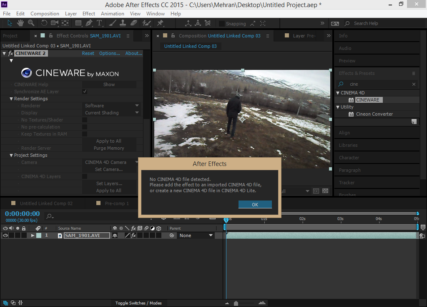The image size is (427, 307).
Task: Select the Pen tool
Action: [x=89, y=23]
